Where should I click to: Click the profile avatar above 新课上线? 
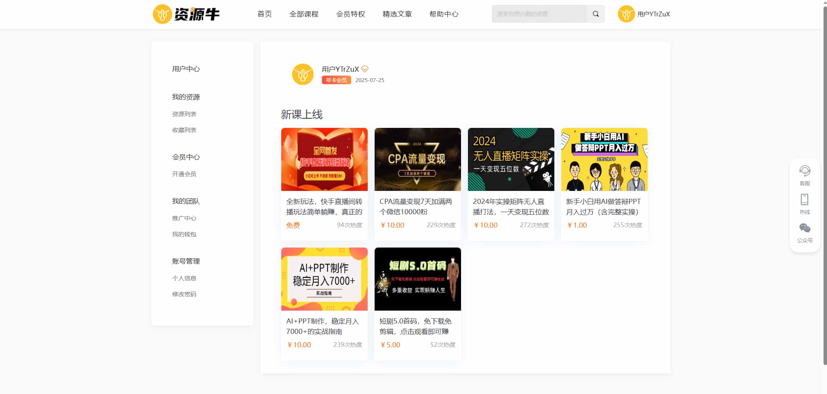click(302, 74)
